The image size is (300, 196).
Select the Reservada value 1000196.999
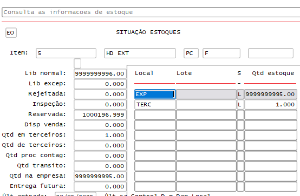point(100,114)
